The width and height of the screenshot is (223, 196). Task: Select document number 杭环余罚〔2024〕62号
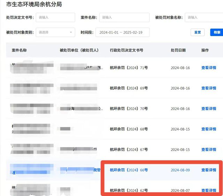129,190
